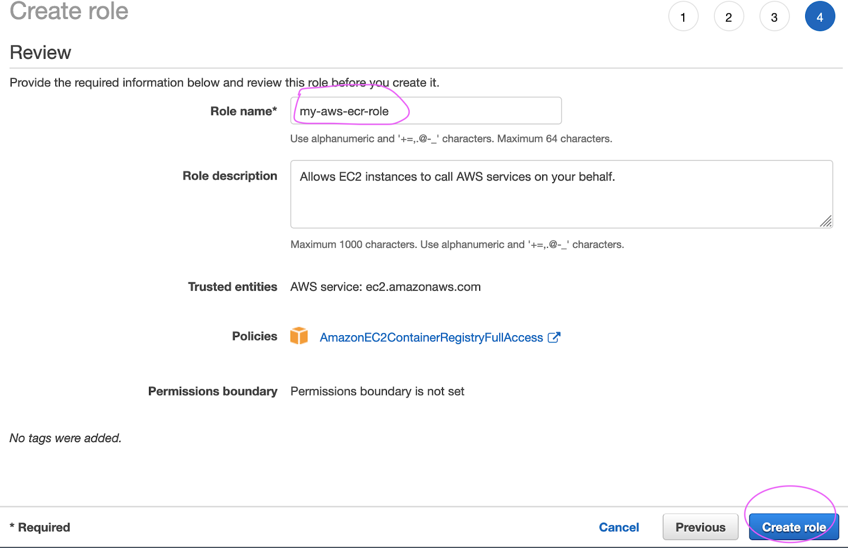Viewport: 848px width, 548px height.
Task: Open policy in new tab via external link icon
Action: point(555,337)
